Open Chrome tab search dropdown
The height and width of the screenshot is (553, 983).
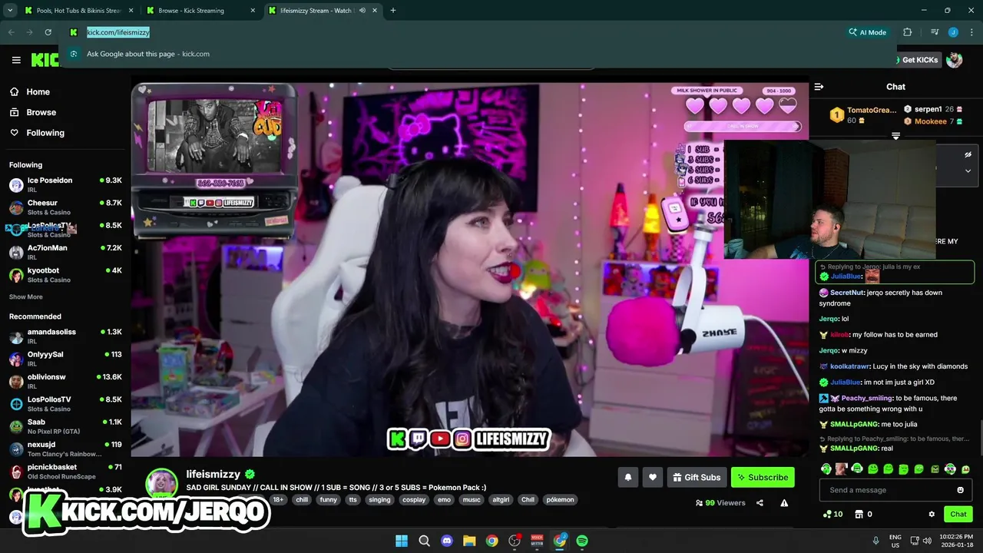click(12, 10)
